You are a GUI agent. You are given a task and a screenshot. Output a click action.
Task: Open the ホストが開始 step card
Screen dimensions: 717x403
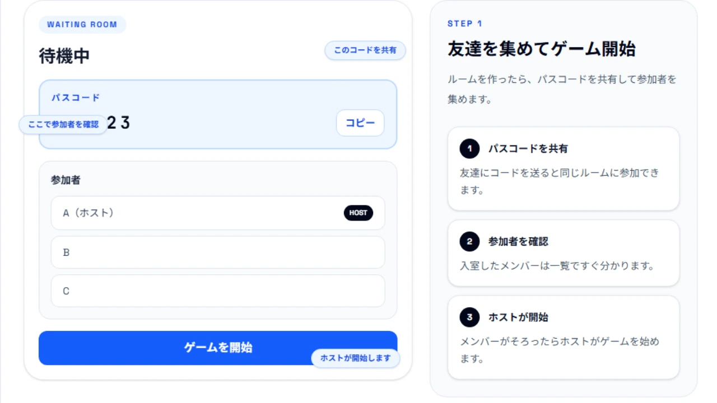pyautogui.click(x=563, y=338)
